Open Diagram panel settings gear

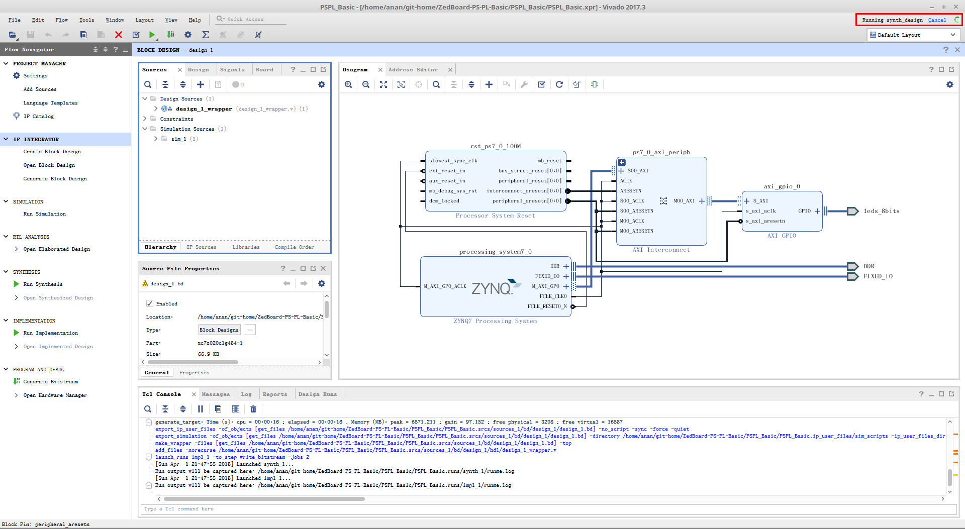[x=950, y=84]
